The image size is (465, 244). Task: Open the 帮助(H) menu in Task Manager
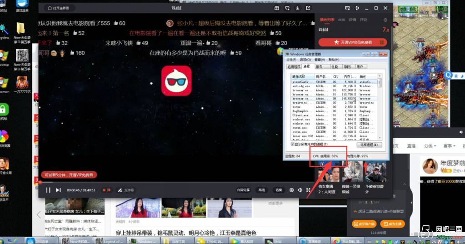tap(334, 60)
